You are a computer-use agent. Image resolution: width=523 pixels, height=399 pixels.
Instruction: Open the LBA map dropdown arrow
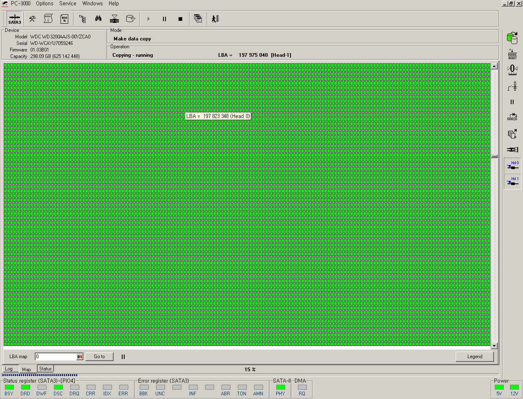80,357
